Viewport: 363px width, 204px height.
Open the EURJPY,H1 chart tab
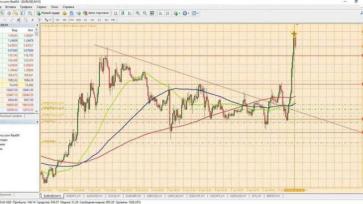tap(74, 196)
